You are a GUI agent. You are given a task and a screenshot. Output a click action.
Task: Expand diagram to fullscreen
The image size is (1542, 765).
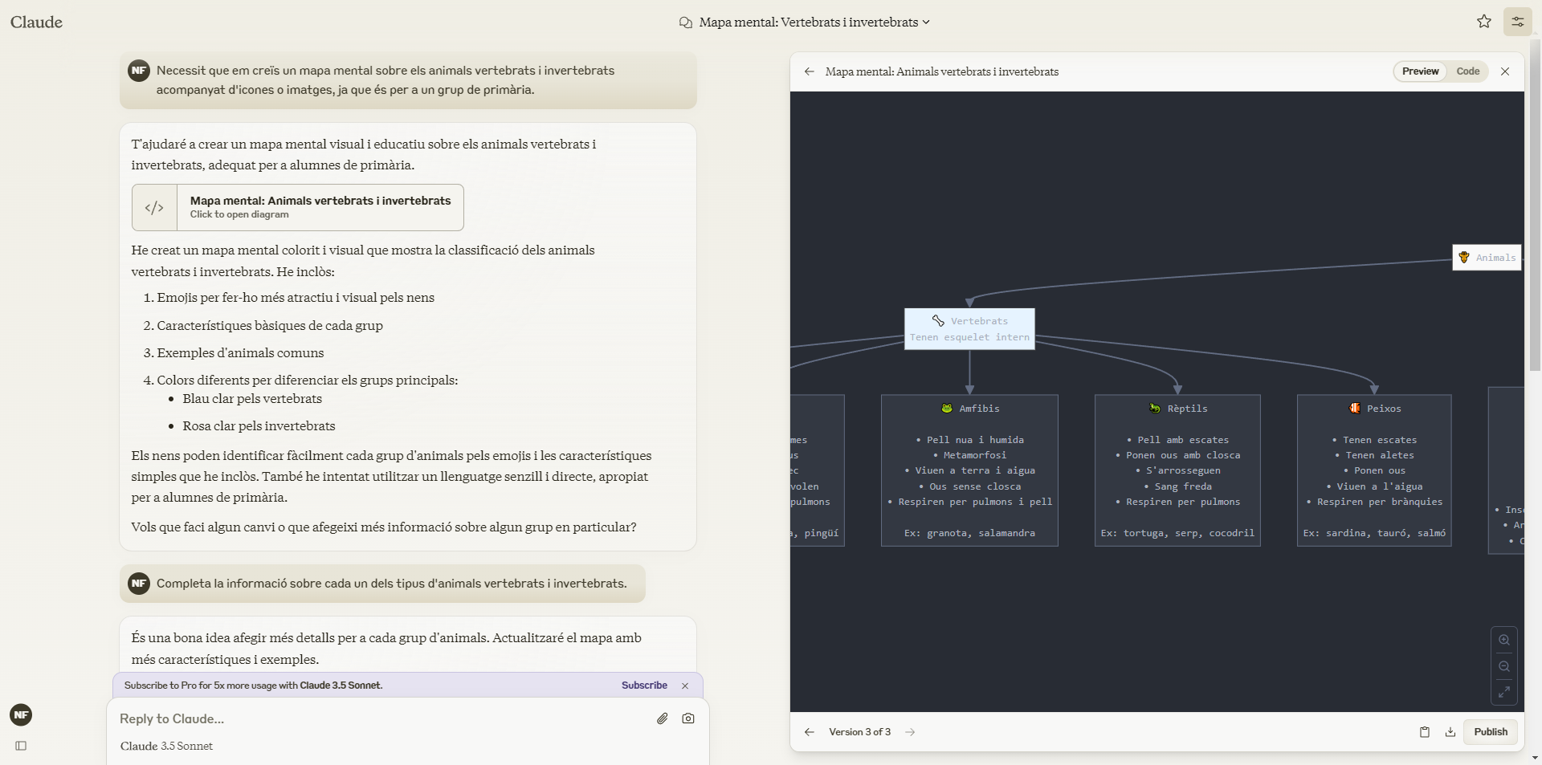coord(1504,692)
